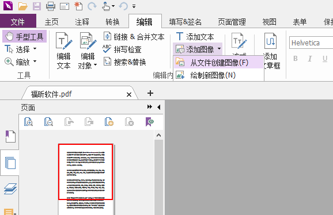Click the 编辑文本 tool

point(63,51)
